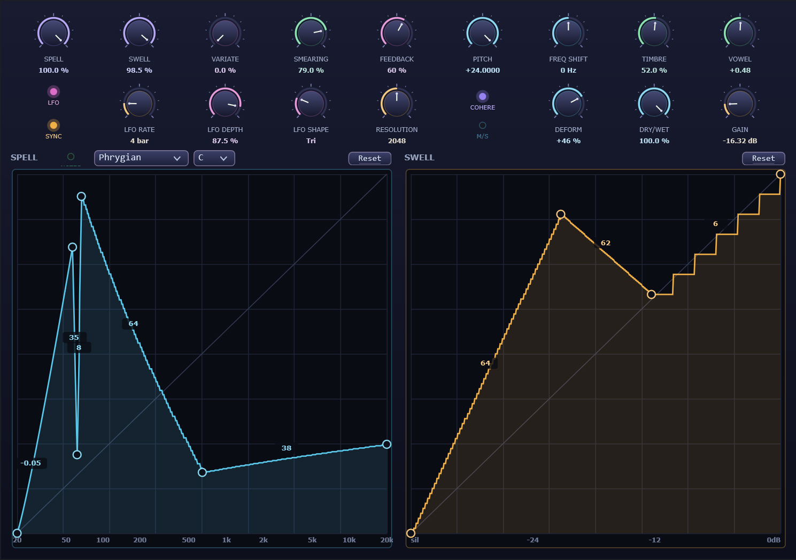The width and height of the screenshot is (796, 560).
Task: Click the DRY/WET knob
Action: tap(654, 103)
